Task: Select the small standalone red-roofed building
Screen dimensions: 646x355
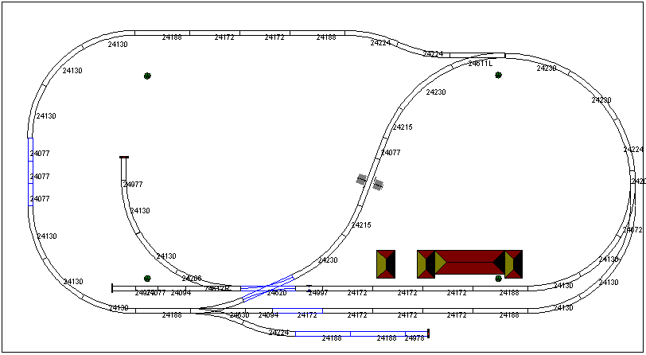Action: 386,264
